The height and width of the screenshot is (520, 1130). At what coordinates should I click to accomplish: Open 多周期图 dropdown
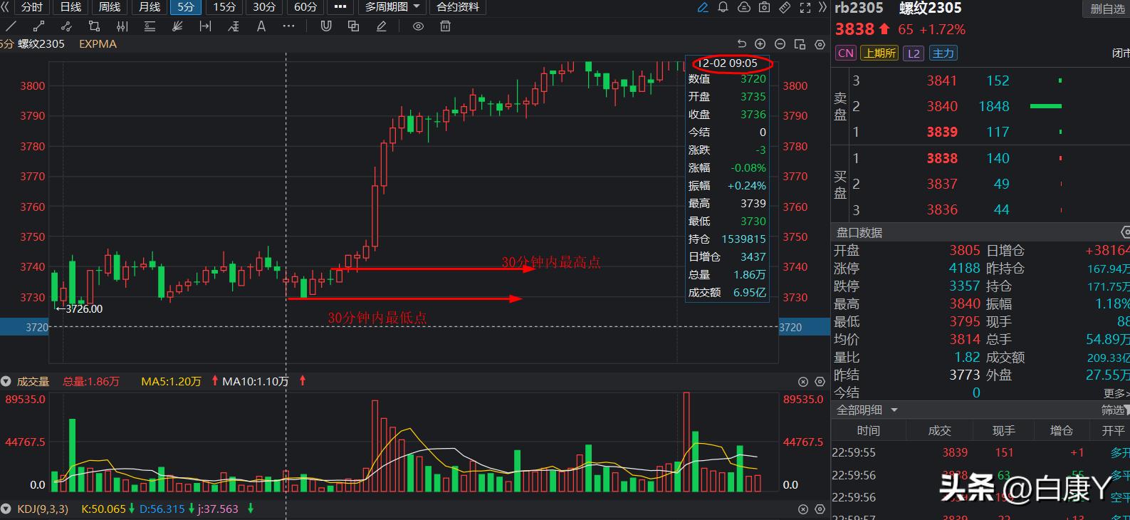(392, 7)
